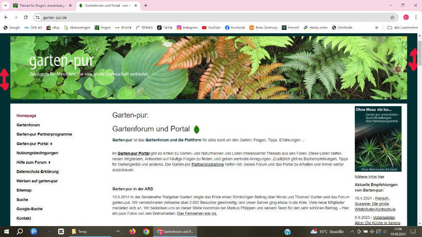This screenshot has height=237, width=422.
Task: Bookmark this page with the star icon
Action: click(x=392, y=17)
